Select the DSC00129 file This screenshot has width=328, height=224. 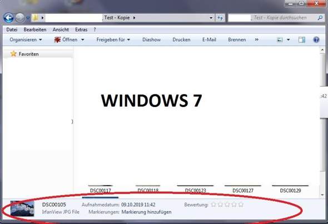tap(290, 190)
